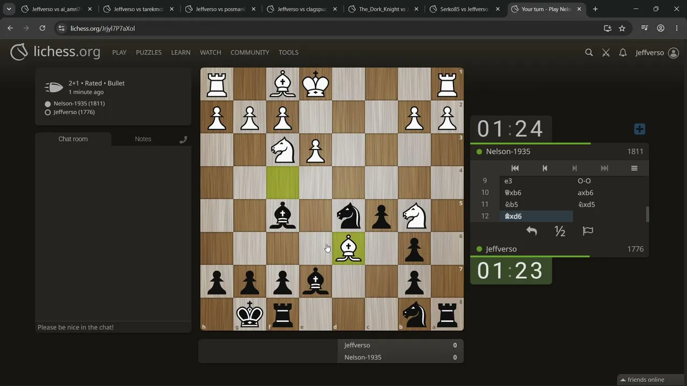687x386 pixels.
Task: Select the black king on g8
Action: pyautogui.click(x=250, y=314)
